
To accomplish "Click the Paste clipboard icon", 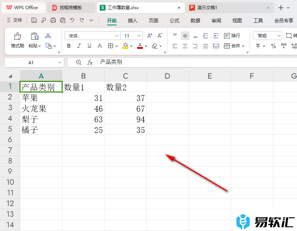I will 35,36.
